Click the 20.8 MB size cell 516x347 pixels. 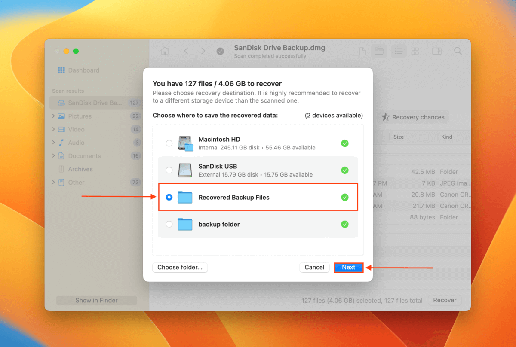tap(423, 195)
